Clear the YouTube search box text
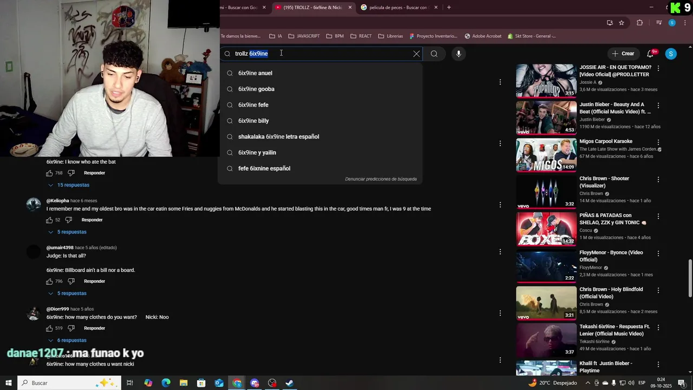This screenshot has width=693, height=390. click(x=416, y=54)
